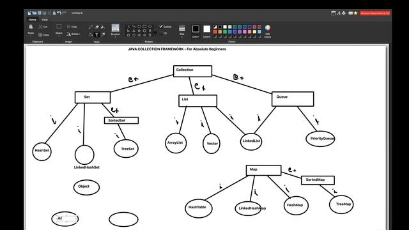Click the TreeMap label
The height and width of the screenshot is (230, 409).
tap(343, 204)
